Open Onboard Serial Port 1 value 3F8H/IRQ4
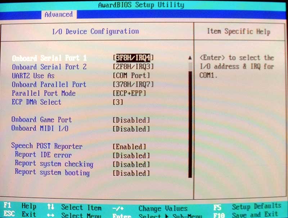Image resolution: width=288 pixels, height=218 pixels. [x=133, y=58]
